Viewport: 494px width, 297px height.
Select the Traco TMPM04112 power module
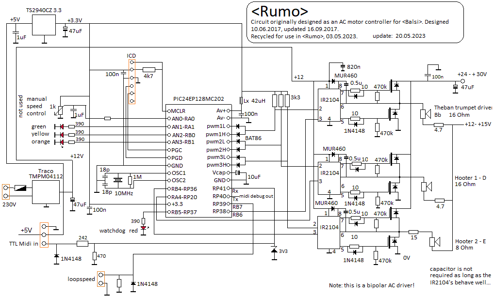pyautogui.click(x=46, y=192)
